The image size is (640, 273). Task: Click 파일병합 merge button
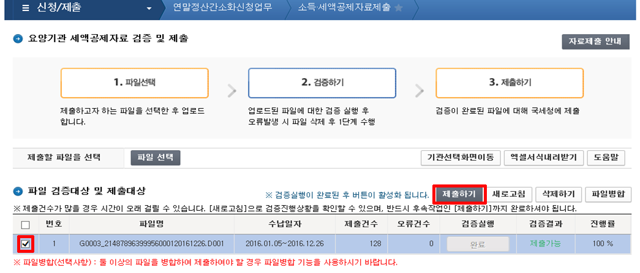pos(607,194)
